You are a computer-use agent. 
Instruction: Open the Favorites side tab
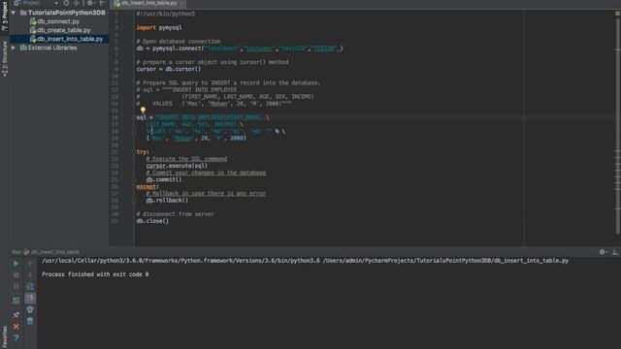click(4, 336)
